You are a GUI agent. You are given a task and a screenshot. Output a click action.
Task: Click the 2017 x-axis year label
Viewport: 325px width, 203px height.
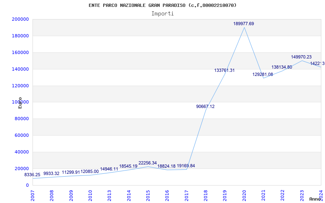(186, 196)
